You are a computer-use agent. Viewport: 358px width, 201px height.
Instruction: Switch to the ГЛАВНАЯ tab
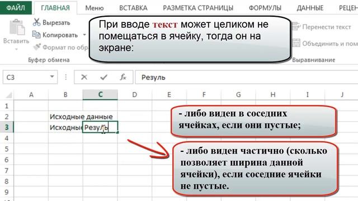[x=55, y=8]
